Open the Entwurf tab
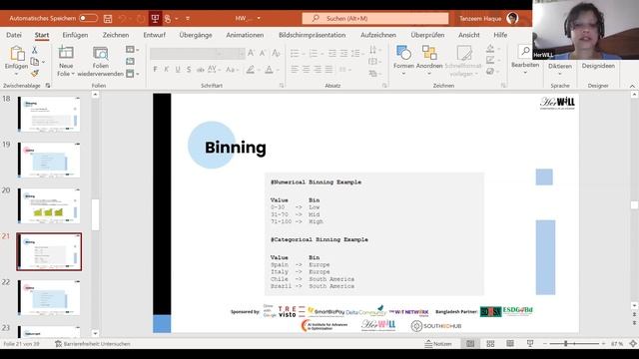639x359 pixels. 155,35
